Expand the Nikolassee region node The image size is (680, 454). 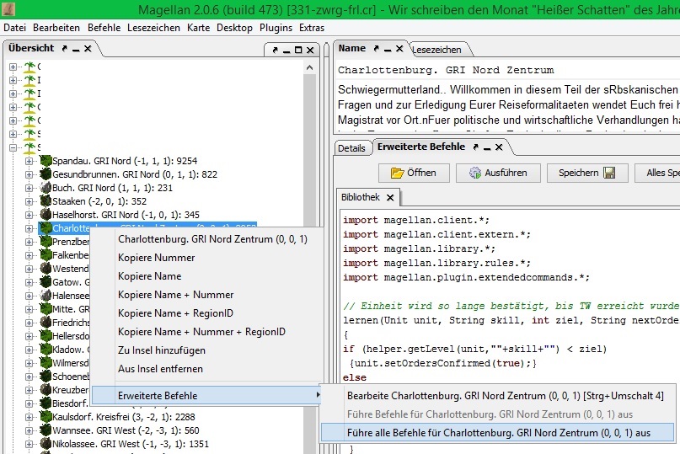point(29,444)
